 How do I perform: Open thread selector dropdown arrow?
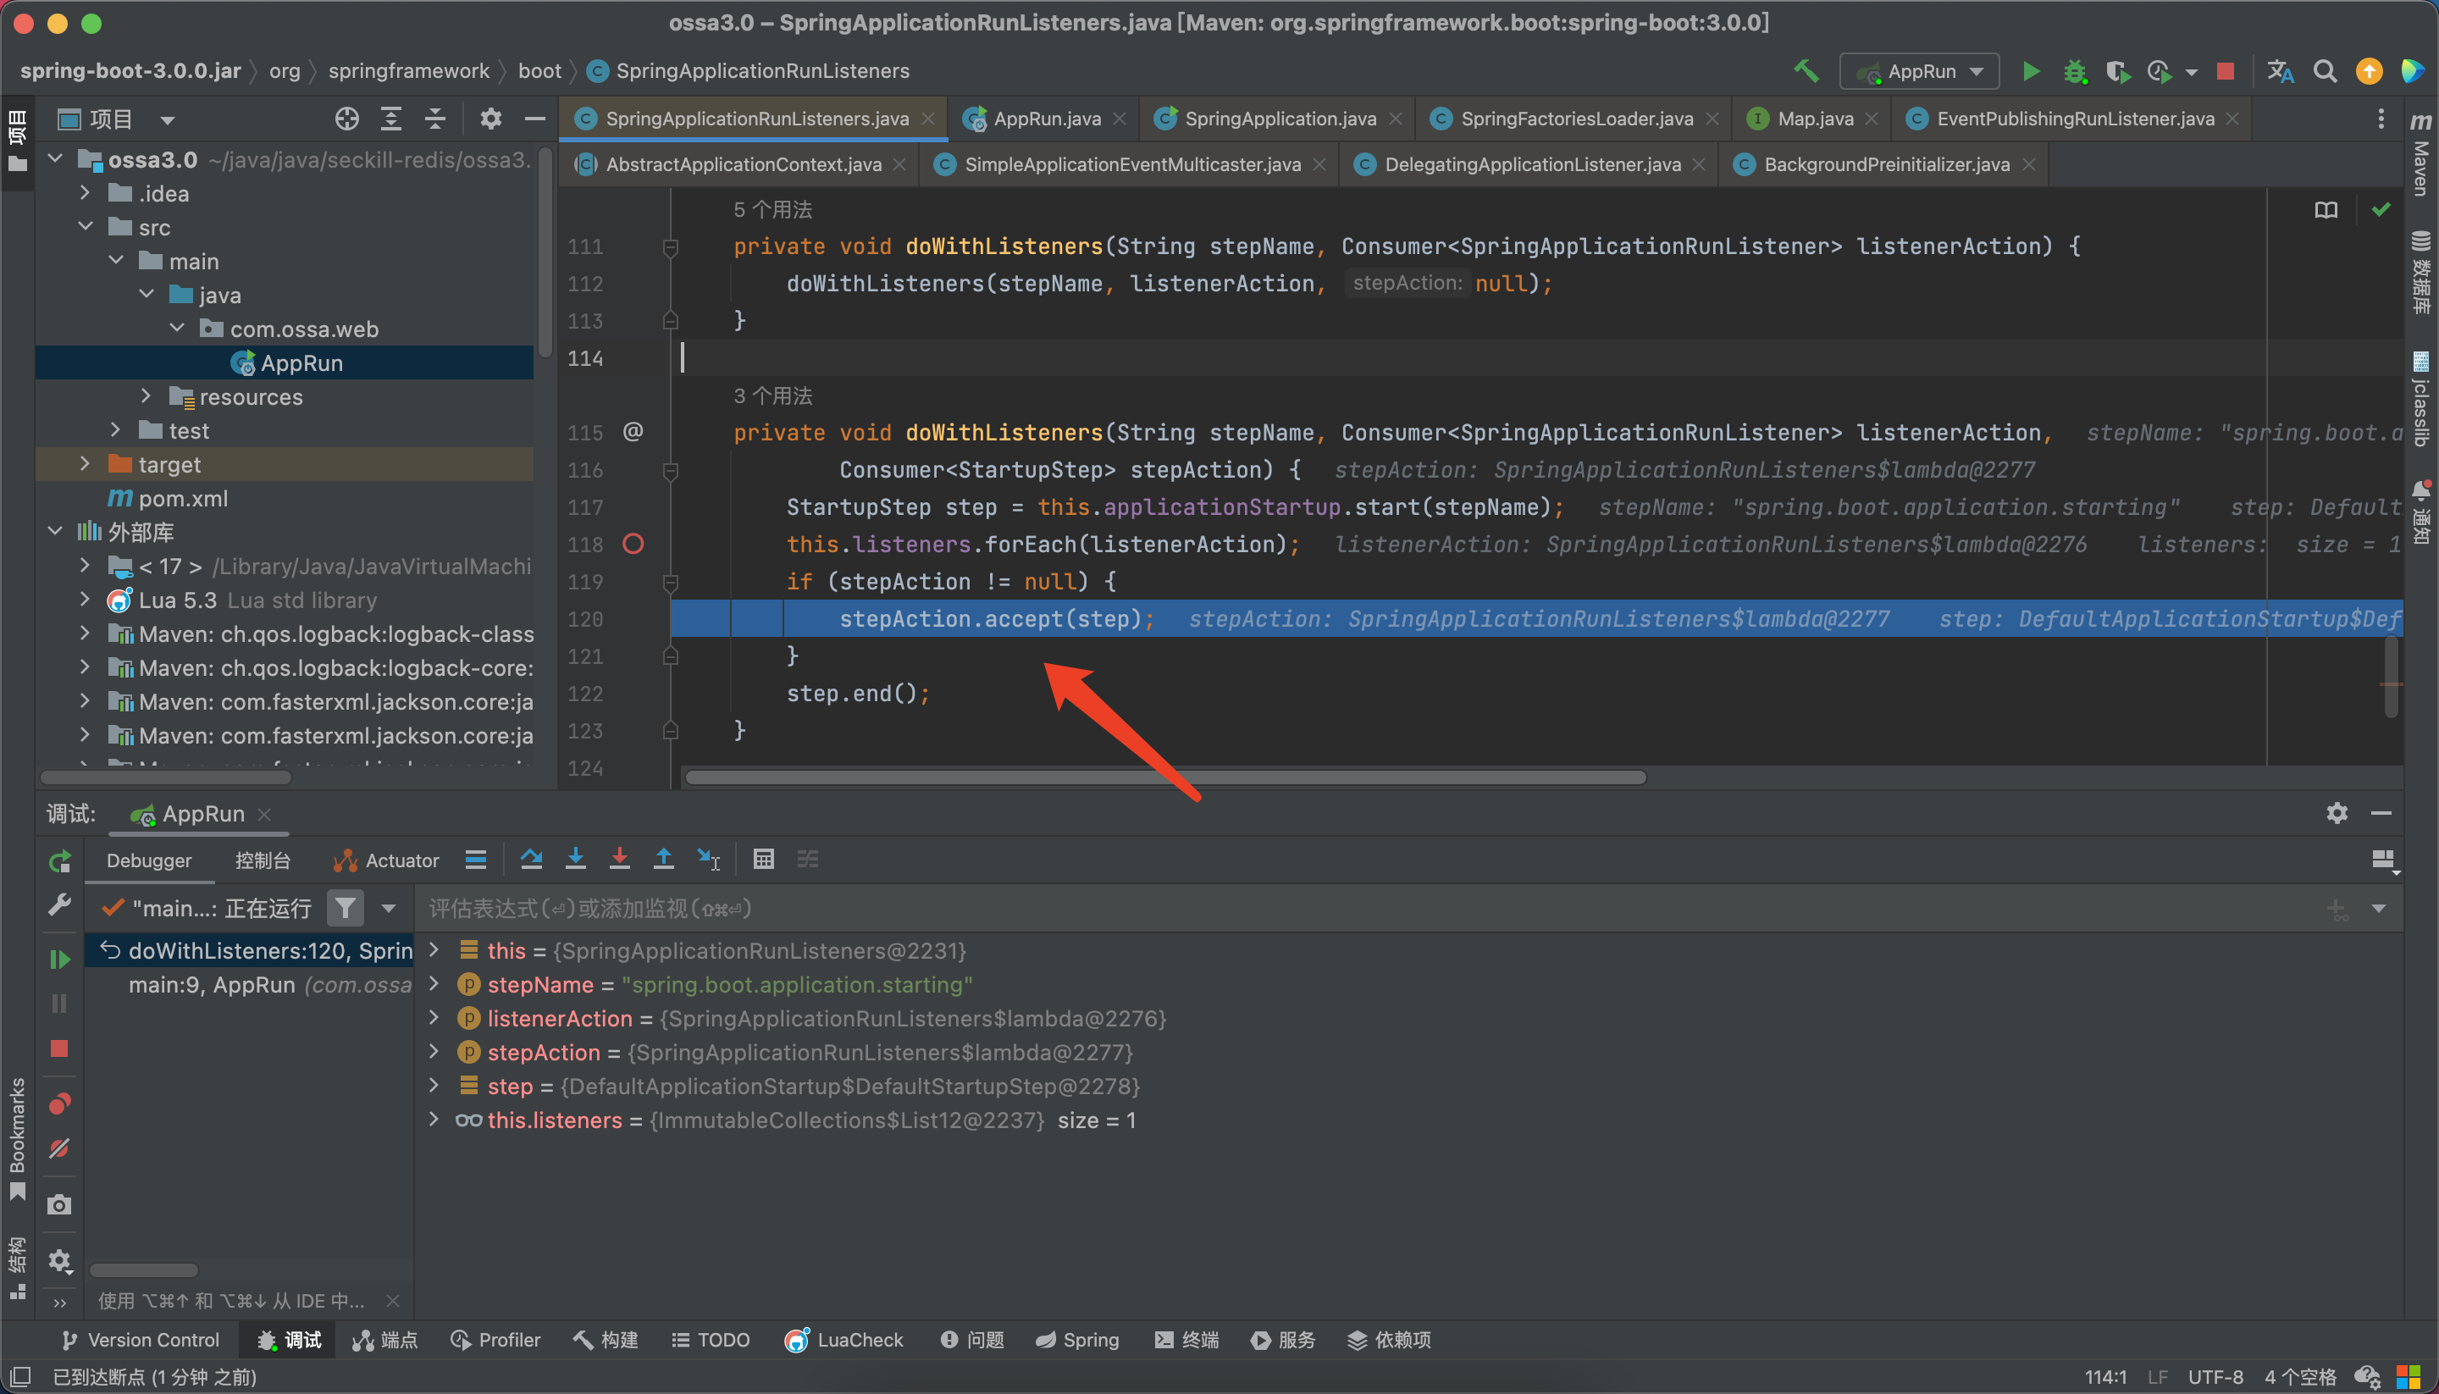389,908
